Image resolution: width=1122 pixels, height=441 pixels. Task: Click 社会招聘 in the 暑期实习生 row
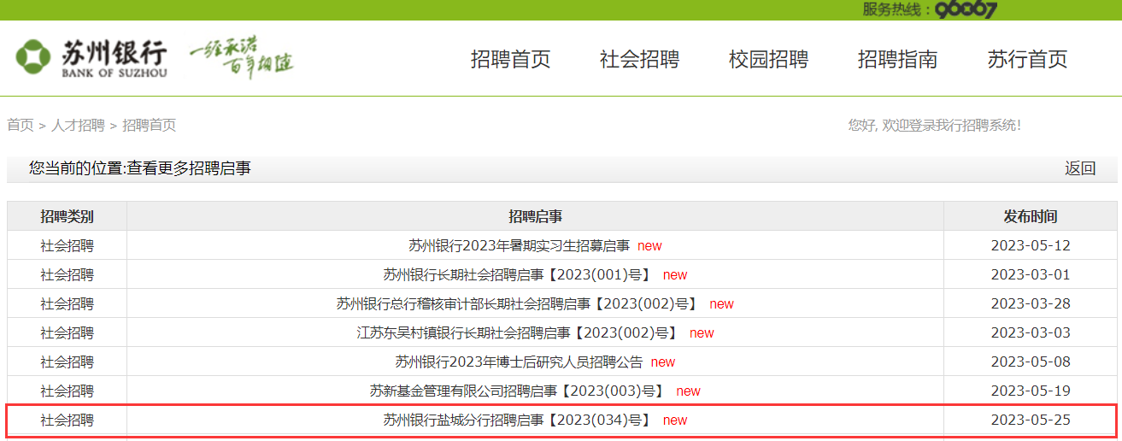click(x=68, y=245)
